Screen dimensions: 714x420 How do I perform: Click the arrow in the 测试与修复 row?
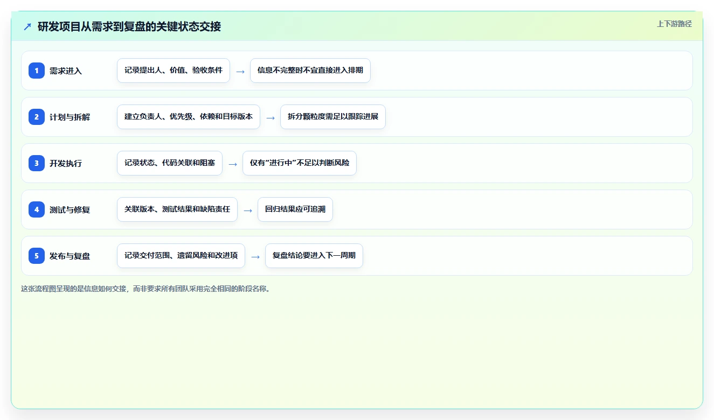pyautogui.click(x=248, y=210)
